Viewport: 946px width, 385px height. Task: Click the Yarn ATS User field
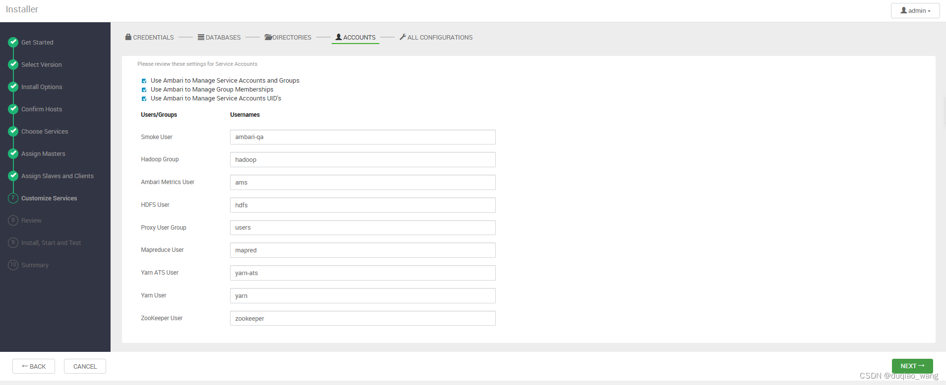tap(363, 273)
